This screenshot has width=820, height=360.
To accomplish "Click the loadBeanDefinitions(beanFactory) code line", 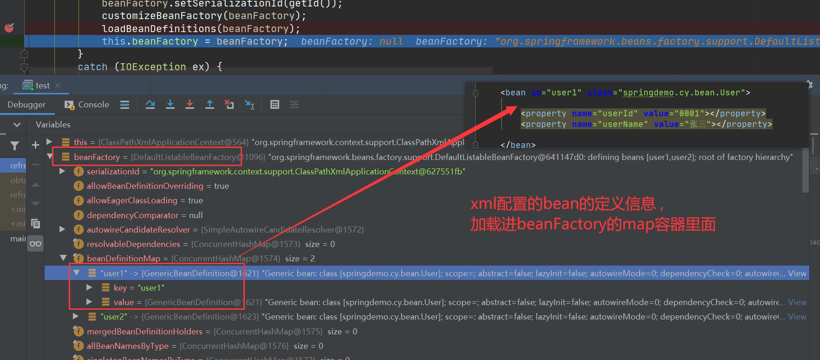I will (x=201, y=28).
